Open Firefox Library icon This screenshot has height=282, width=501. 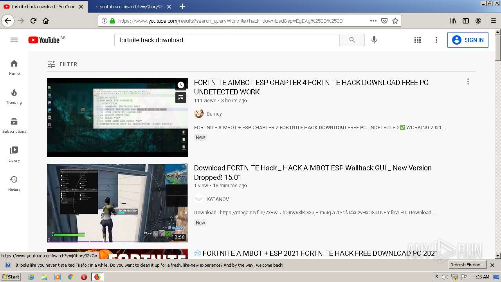pos(453,21)
